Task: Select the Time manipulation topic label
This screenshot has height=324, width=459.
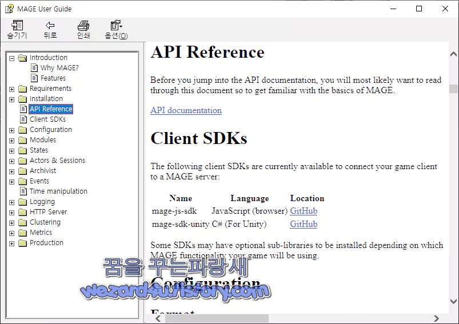Action: pos(58,191)
